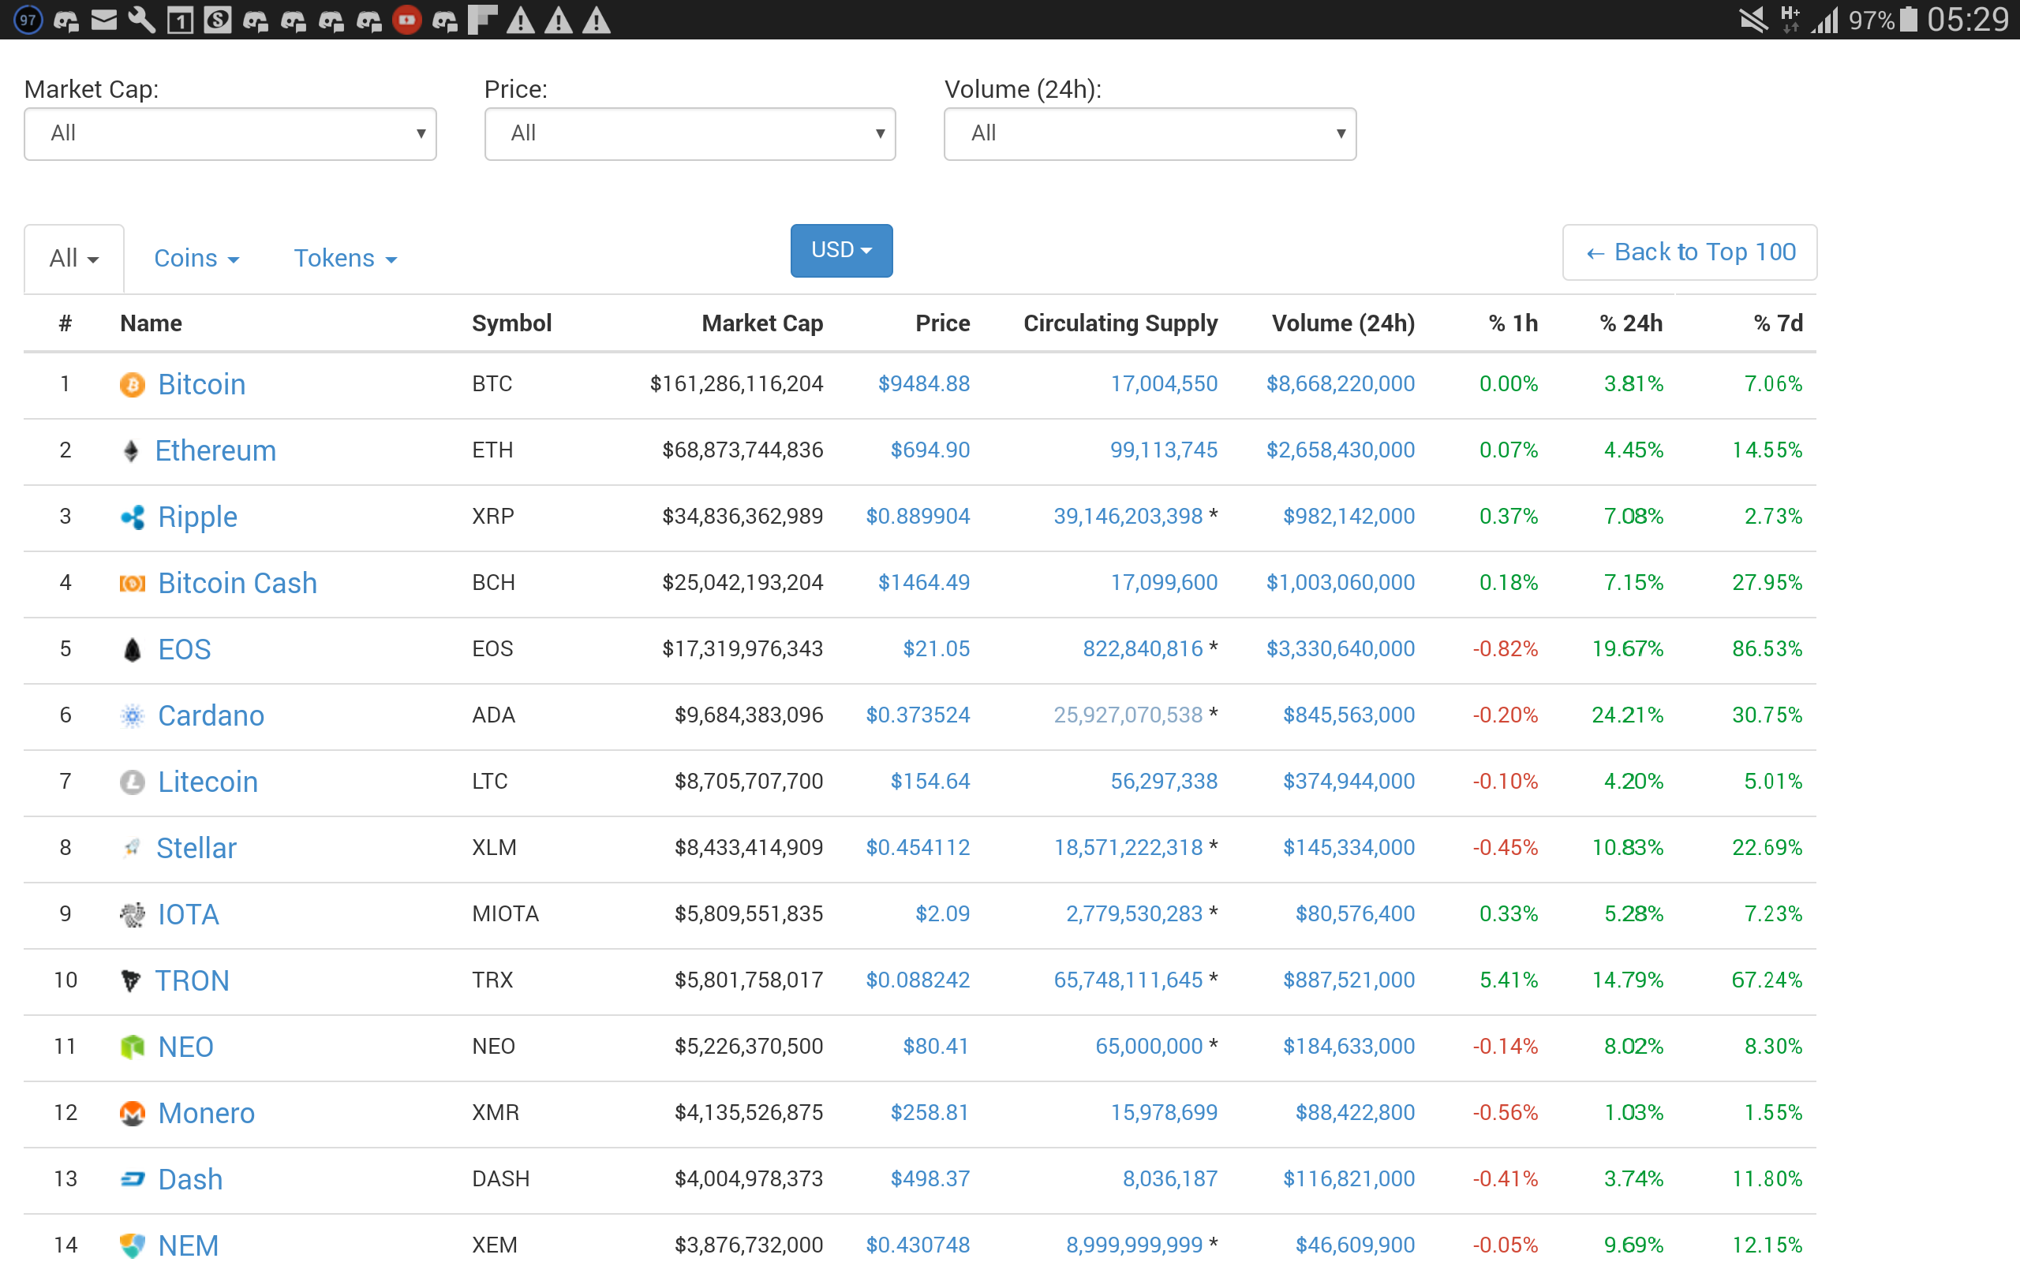The height and width of the screenshot is (1262, 2020).
Task: Click the Bitcoin coin logo icon
Action: tap(132, 384)
